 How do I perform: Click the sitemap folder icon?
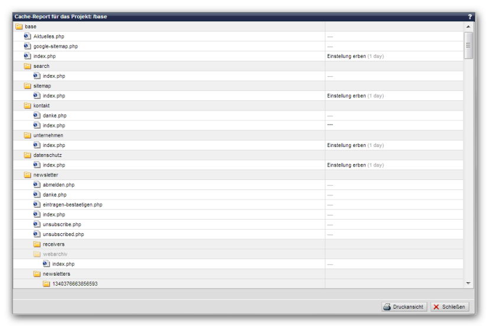[x=27, y=86]
